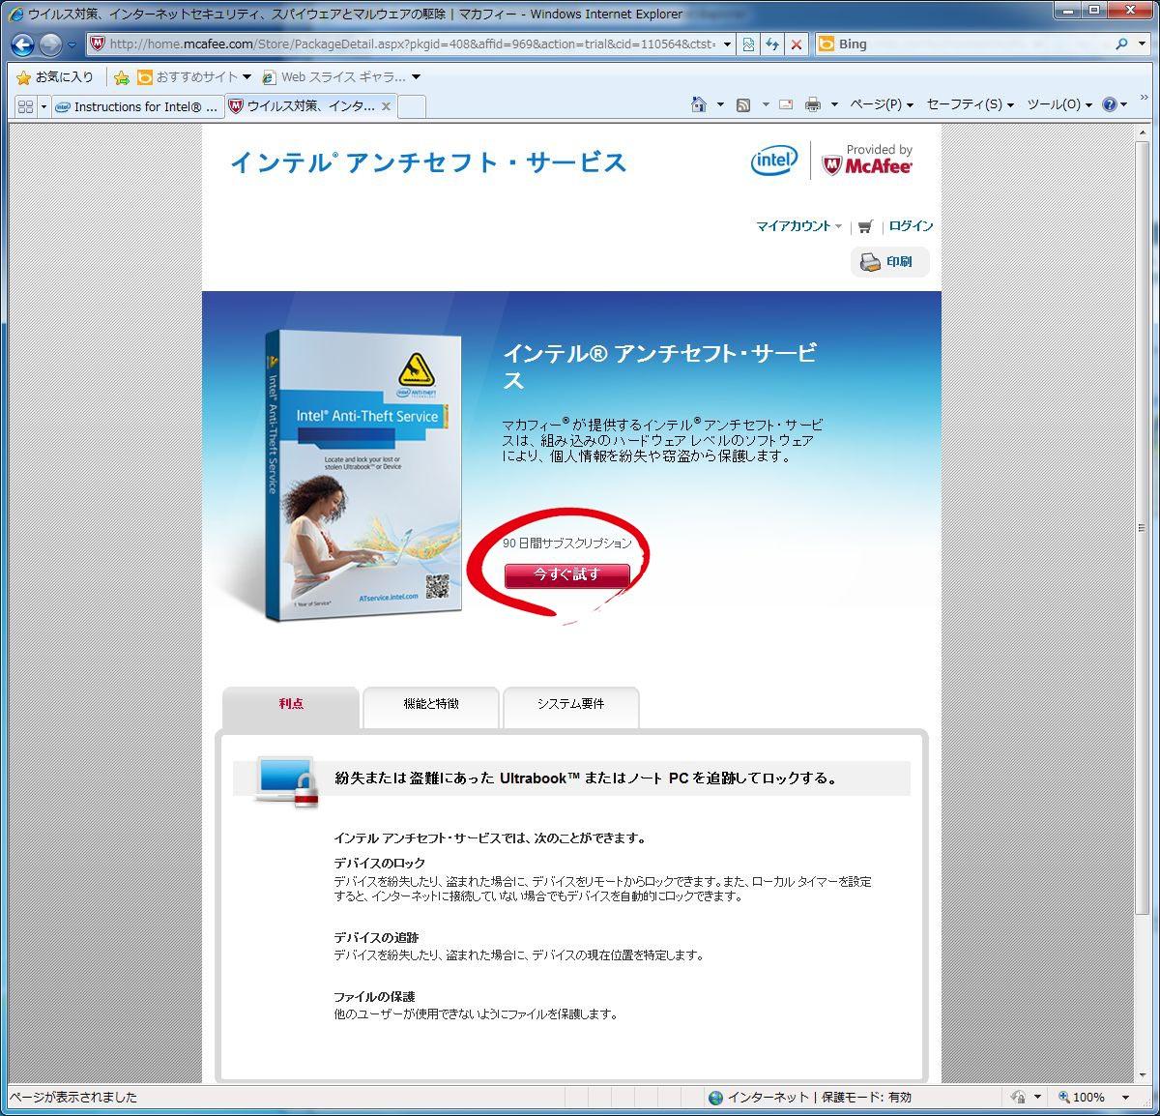Select the 利点 tab
The height and width of the screenshot is (1116, 1160).
tap(291, 705)
